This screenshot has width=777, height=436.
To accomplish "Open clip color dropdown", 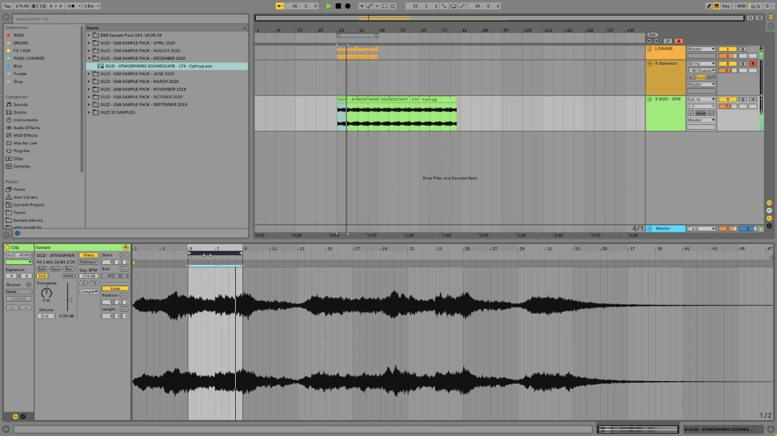I will click(x=19, y=262).
